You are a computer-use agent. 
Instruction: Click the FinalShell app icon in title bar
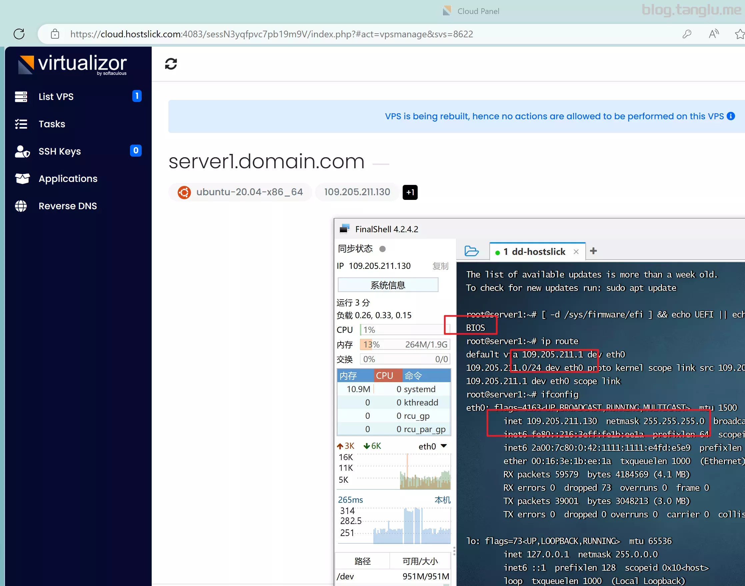[x=344, y=229]
